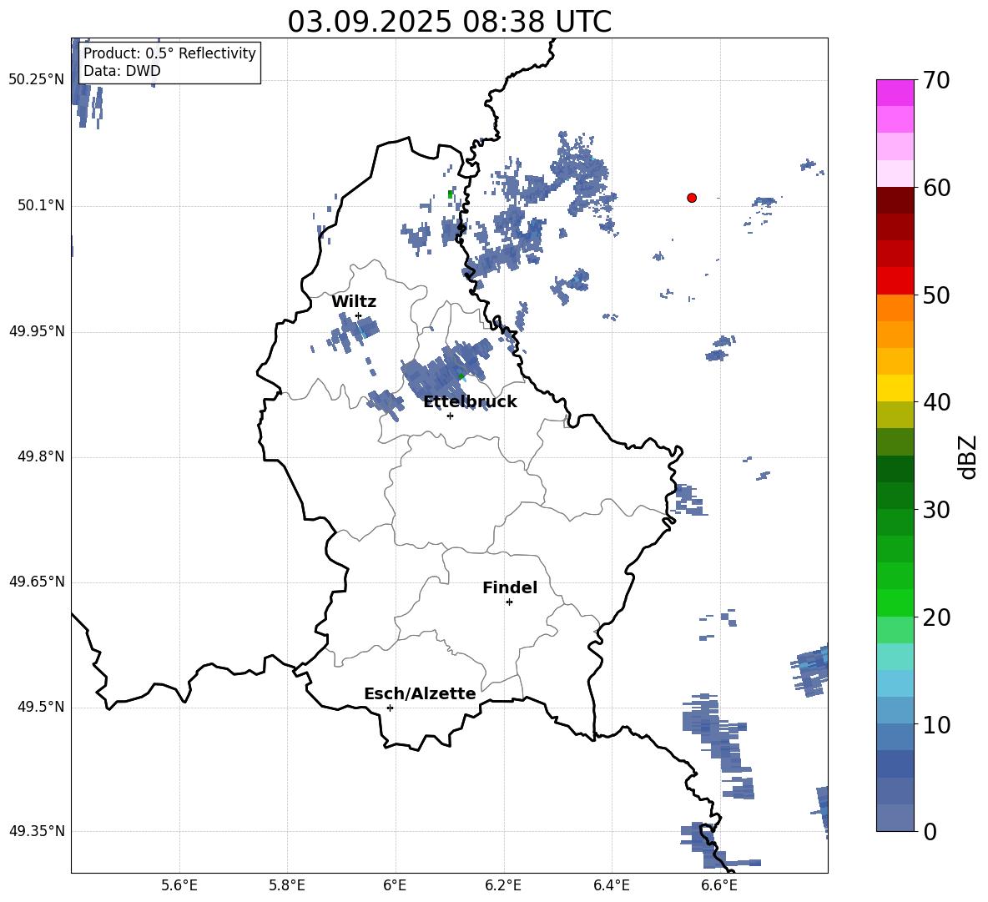Click the 49.8°N latitude label
The height and width of the screenshot is (902, 988).
pos(41,456)
